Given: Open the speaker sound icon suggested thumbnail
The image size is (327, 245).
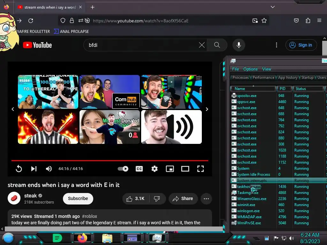Looking at the screenshot, I should coord(171,127).
